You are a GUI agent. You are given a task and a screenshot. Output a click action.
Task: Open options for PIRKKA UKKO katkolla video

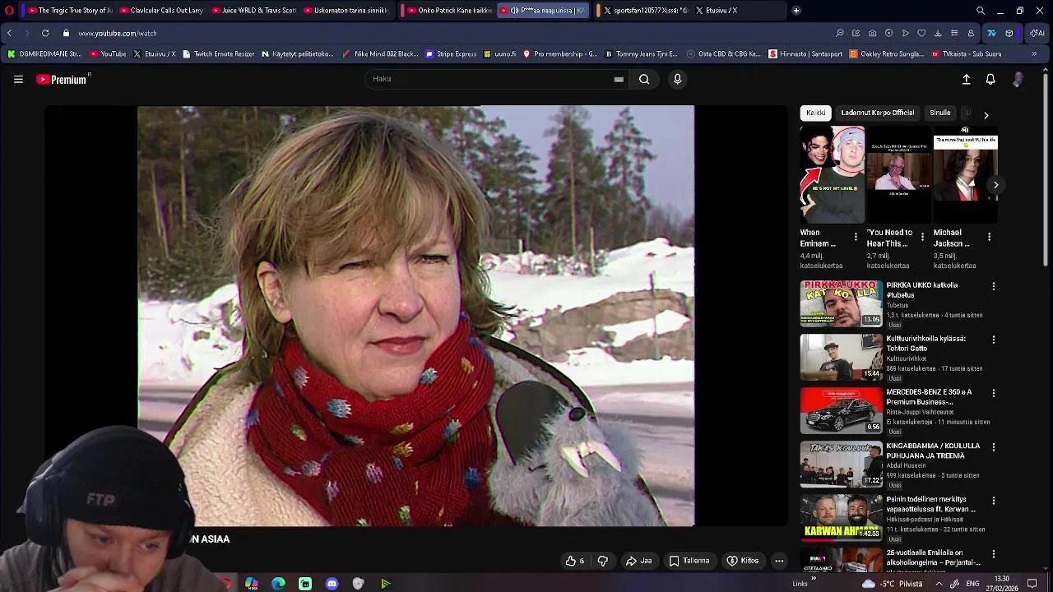coord(993,286)
